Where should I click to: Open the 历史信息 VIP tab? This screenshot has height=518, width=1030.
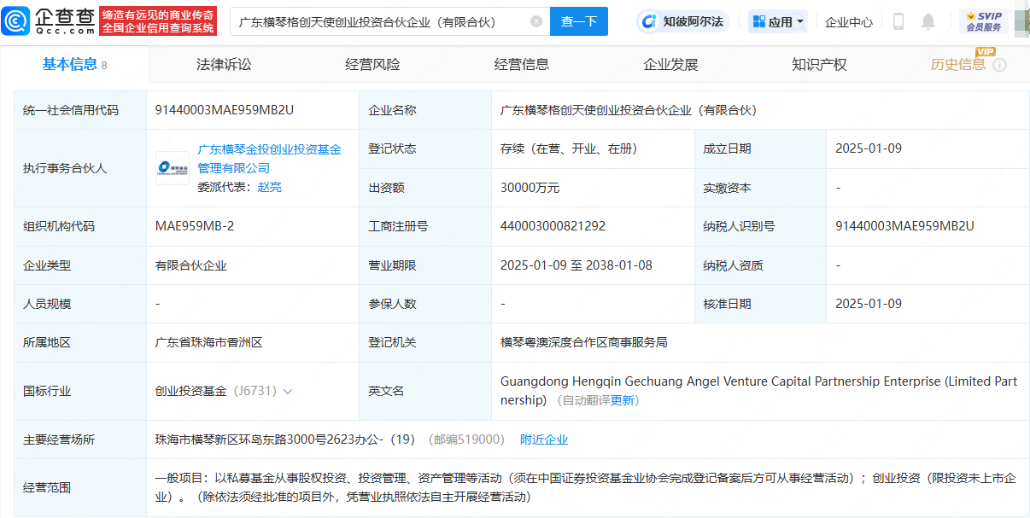(958, 64)
